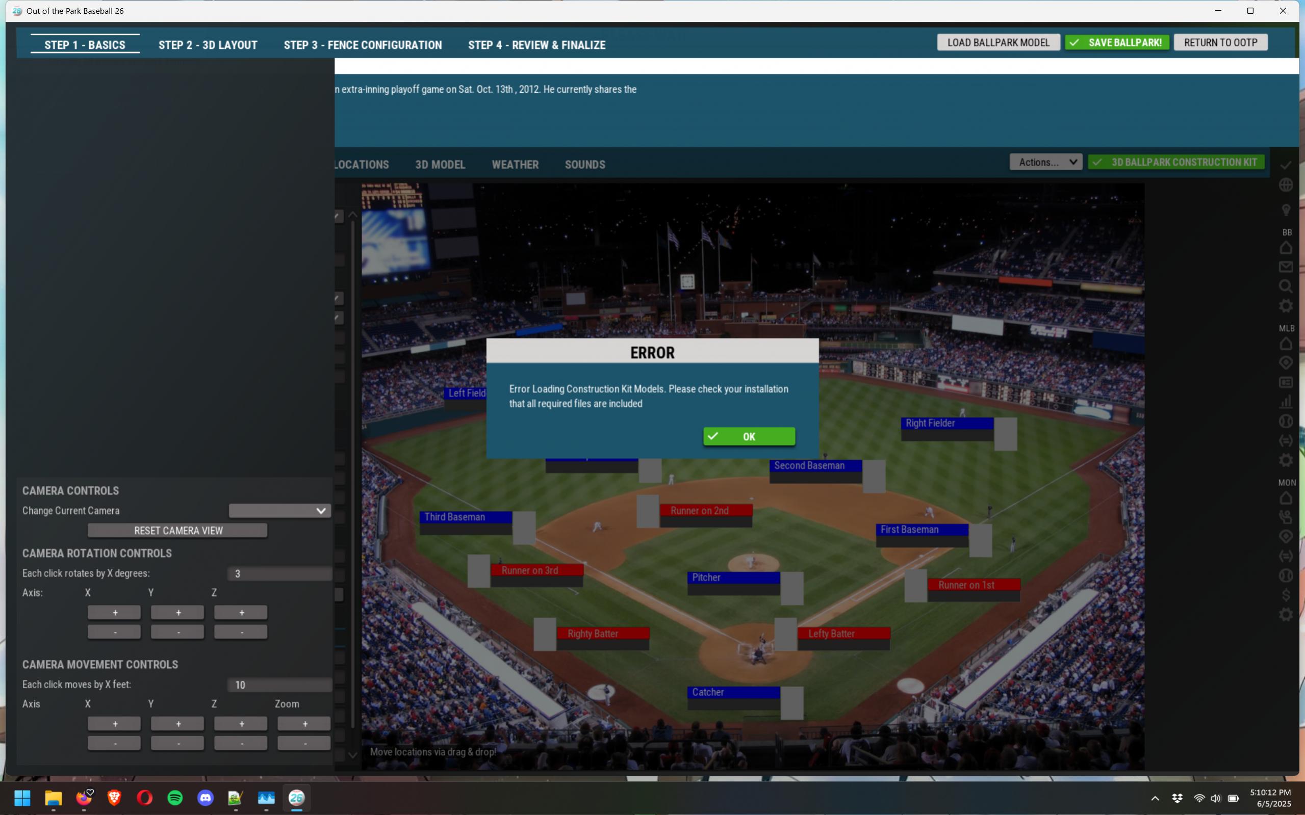1305x815 pixels.
Task: Open the Weather tab
Action: coord(515,165)
